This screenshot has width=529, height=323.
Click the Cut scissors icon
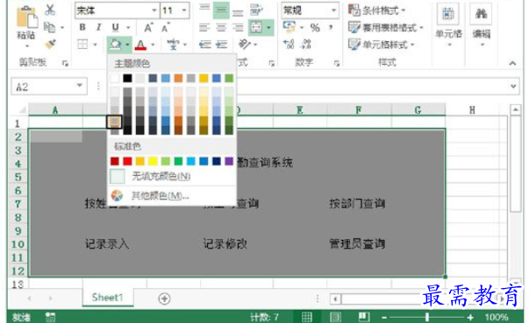(50, 10)
